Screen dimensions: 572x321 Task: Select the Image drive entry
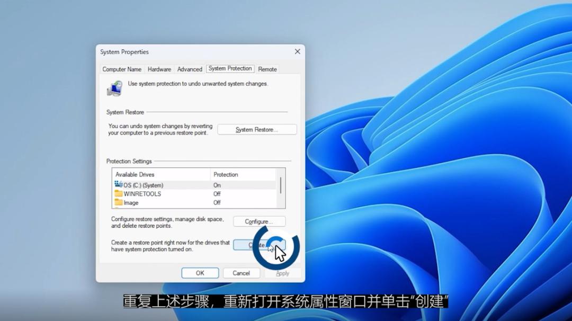[159, 202]
